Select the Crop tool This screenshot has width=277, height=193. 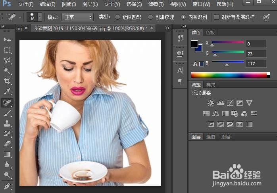[7, 81]
